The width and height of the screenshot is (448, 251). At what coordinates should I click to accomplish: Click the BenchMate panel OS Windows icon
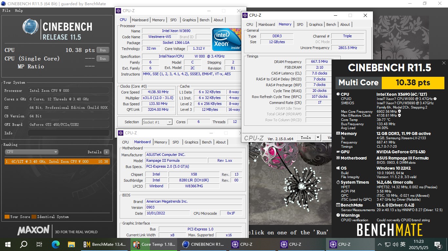[x=338, y=168]
